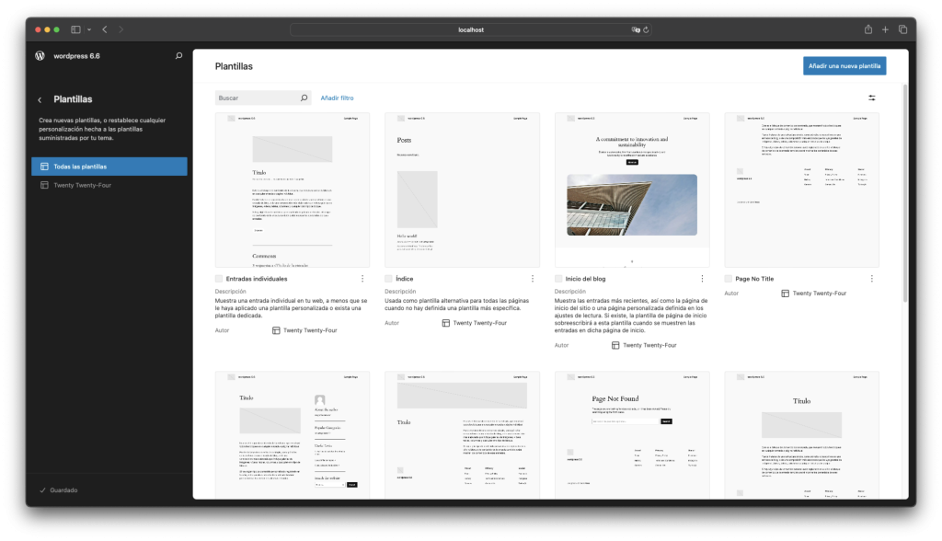Select Twenty Twenty-Four in sidebar
The height and width of the screenshot is (541, 942).
click(109, 185)
